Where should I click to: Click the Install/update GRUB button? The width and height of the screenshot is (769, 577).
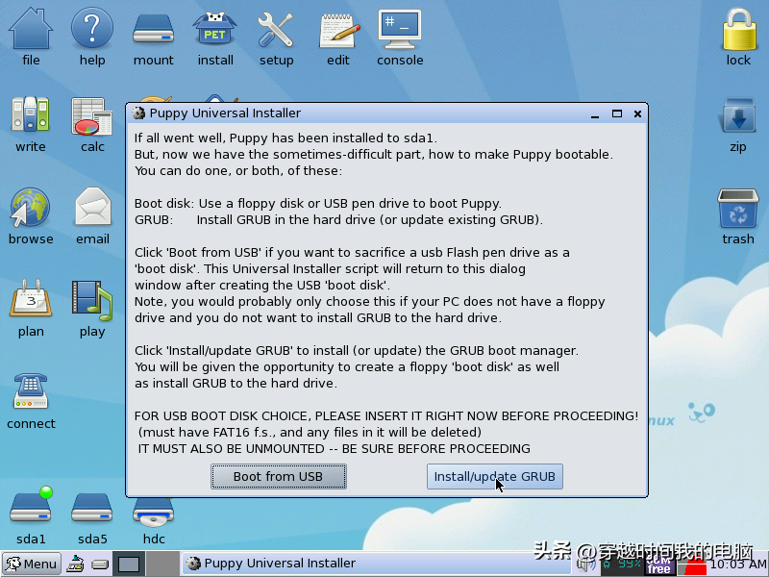[494, 476]
